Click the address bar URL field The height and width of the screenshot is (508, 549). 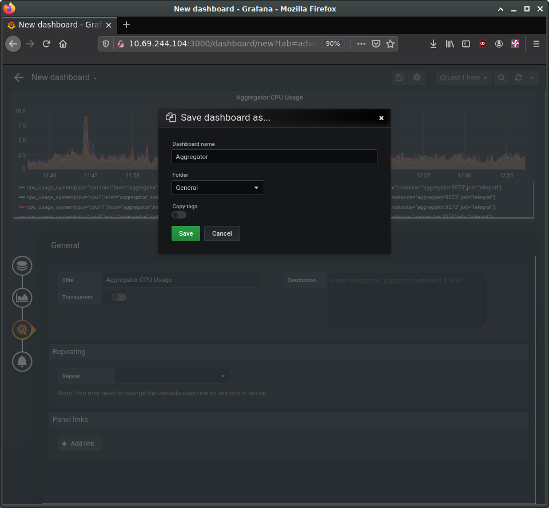click(x=222, y=44)
